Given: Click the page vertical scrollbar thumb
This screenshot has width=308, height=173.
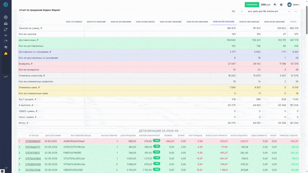Looking at the screenshot, I should (x=306, y=20).
